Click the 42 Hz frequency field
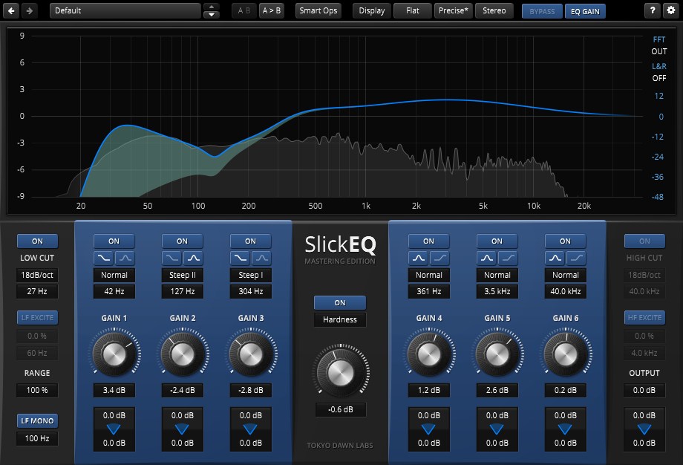 coord(114,292)
